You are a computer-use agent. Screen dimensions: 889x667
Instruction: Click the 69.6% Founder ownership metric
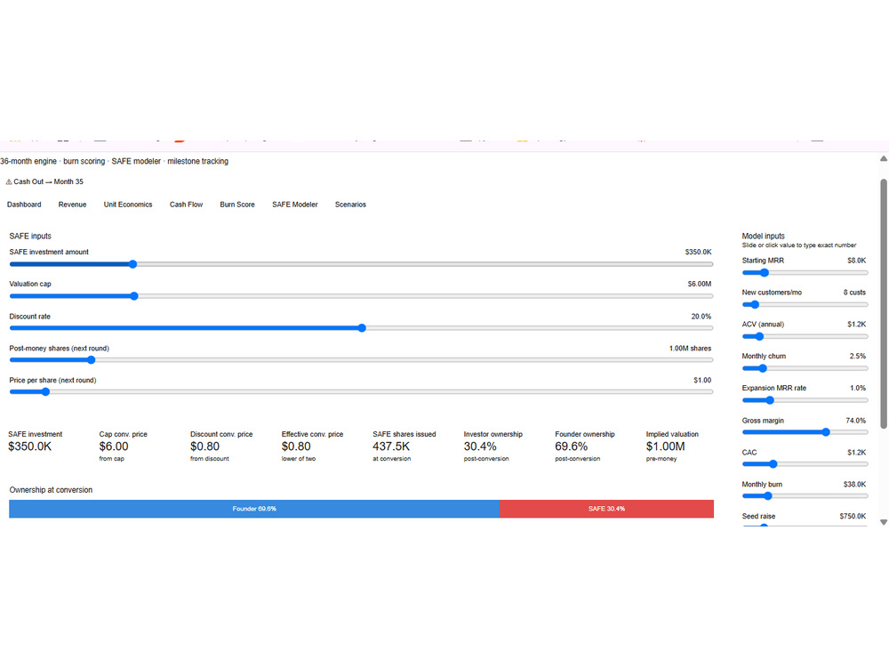[571, 446]
